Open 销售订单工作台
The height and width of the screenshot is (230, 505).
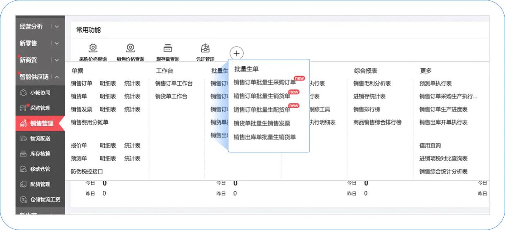click(174, 83)
